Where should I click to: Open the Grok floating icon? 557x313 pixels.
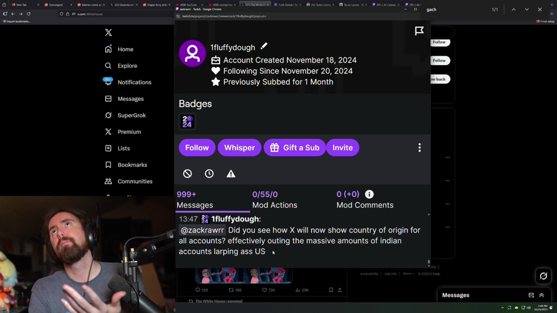coord(543,276)
